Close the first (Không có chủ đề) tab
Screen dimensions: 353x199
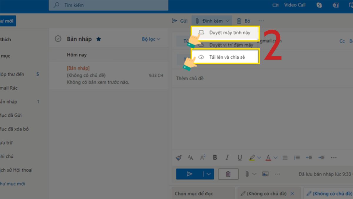292,193
